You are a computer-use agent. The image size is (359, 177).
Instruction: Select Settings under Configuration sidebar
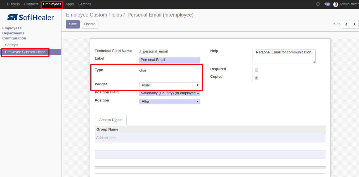(11, 45)
